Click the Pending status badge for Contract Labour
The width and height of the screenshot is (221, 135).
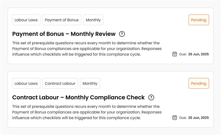(199, 83)
